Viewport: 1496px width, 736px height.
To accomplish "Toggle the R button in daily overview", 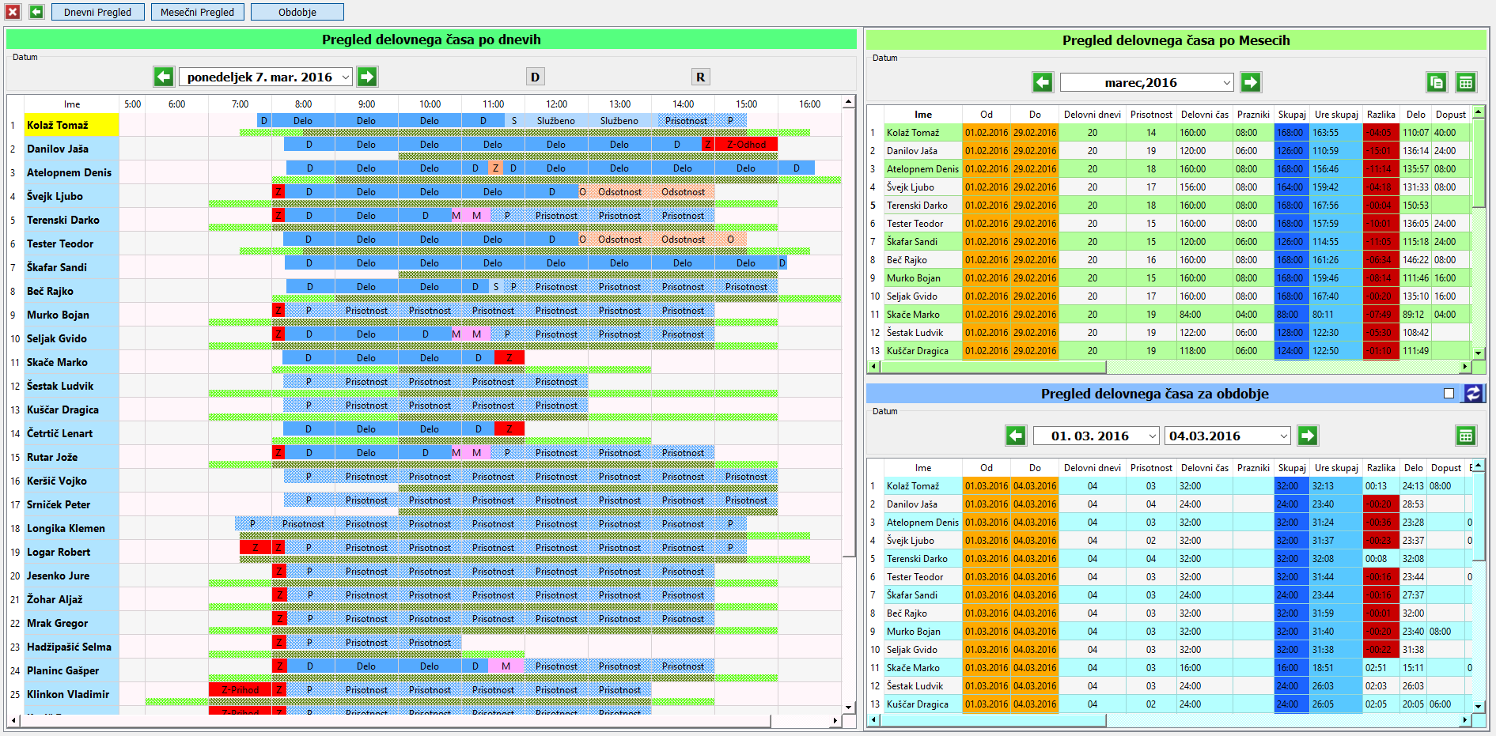I will [x=700, y=77].
